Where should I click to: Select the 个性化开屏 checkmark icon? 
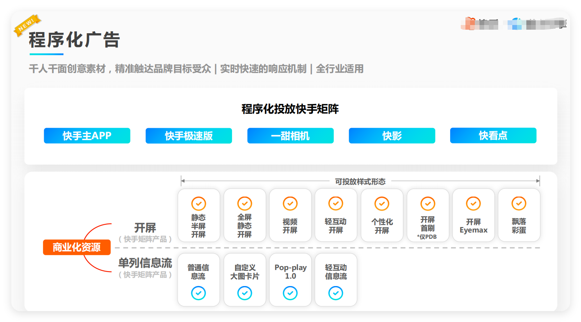click(x=382, y=203)
